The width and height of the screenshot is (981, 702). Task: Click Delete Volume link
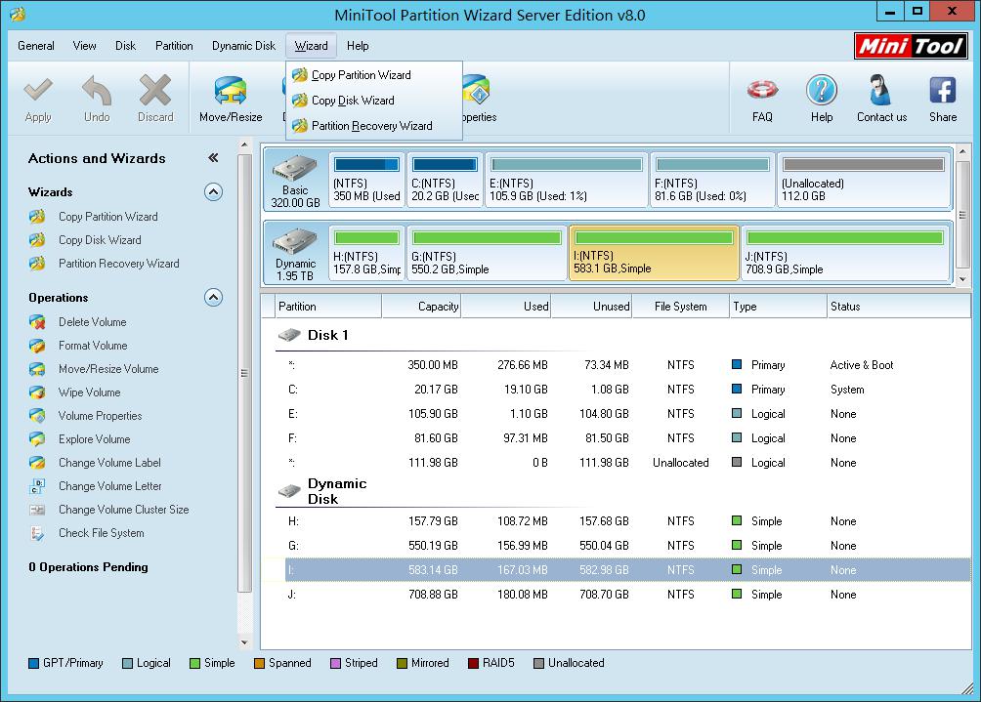[93, 322]
